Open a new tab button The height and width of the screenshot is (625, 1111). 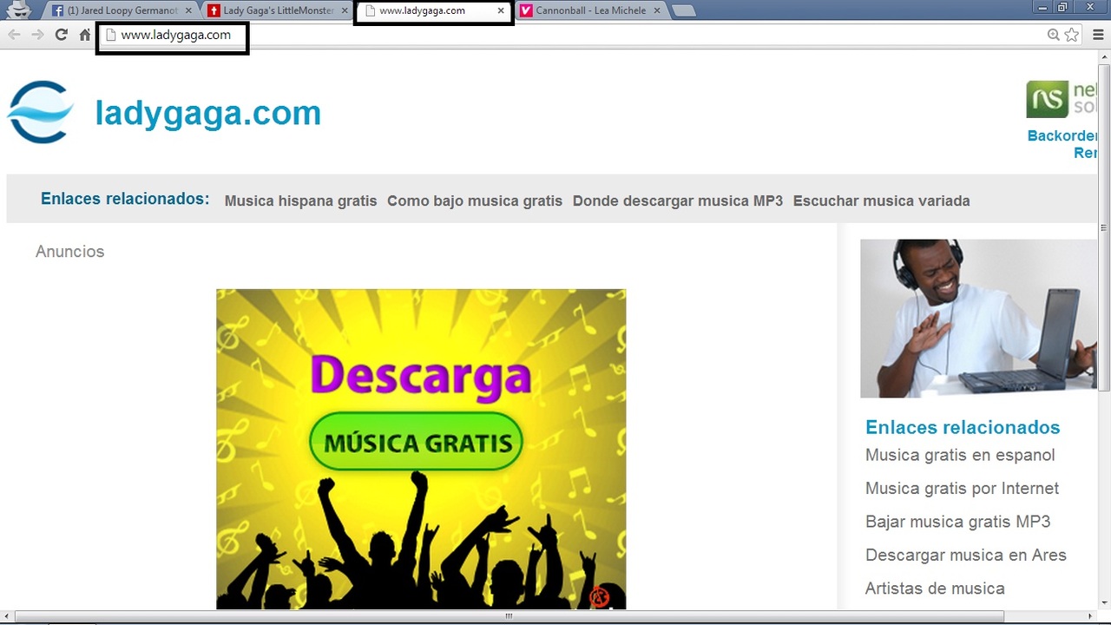pyautogui.click(x=684, y=11)
